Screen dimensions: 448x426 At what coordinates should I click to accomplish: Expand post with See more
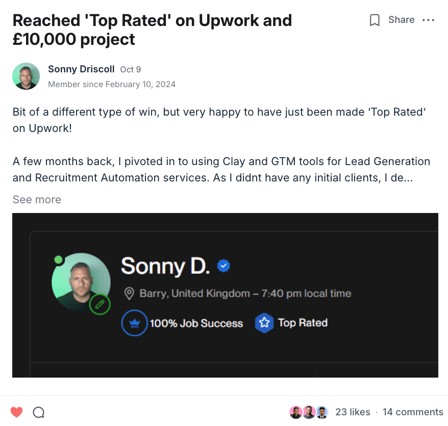point(37,200)
